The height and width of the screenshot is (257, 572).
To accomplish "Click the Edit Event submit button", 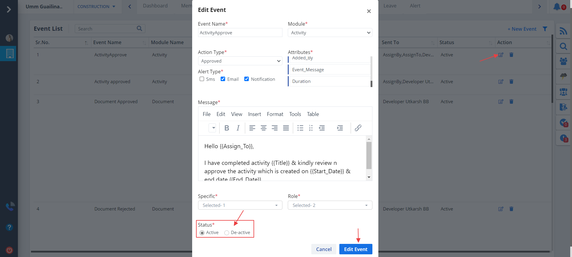I will coord(356,249).
